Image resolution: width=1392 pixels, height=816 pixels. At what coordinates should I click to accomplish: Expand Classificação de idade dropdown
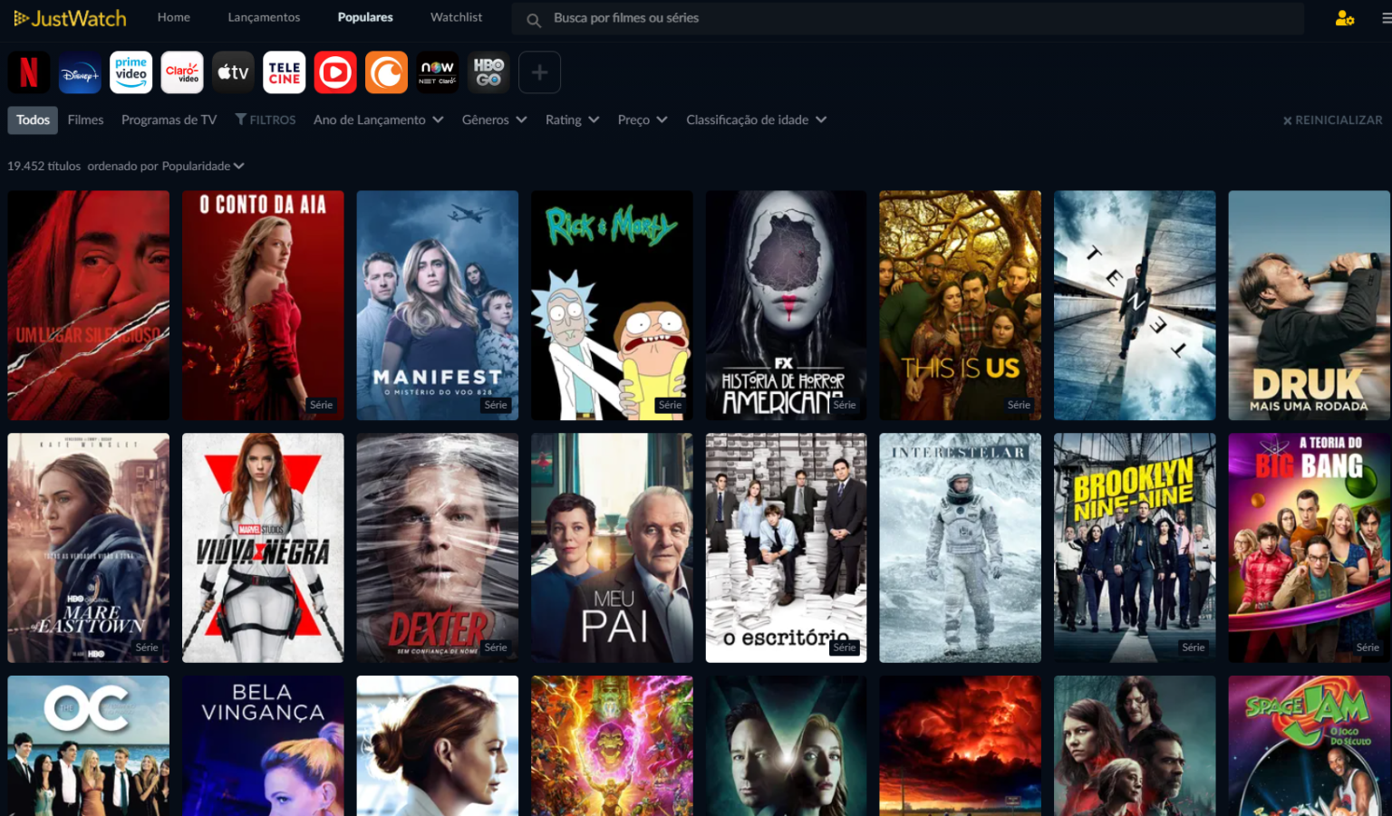tap(756, 120)
